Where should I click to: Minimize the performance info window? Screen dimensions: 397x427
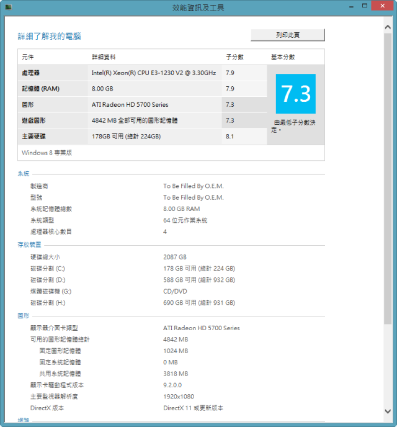click(351, 6)
